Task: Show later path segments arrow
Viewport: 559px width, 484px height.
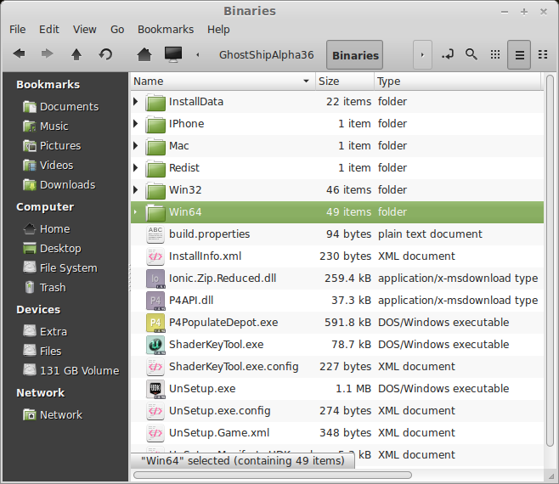Action: pos(422,55)
